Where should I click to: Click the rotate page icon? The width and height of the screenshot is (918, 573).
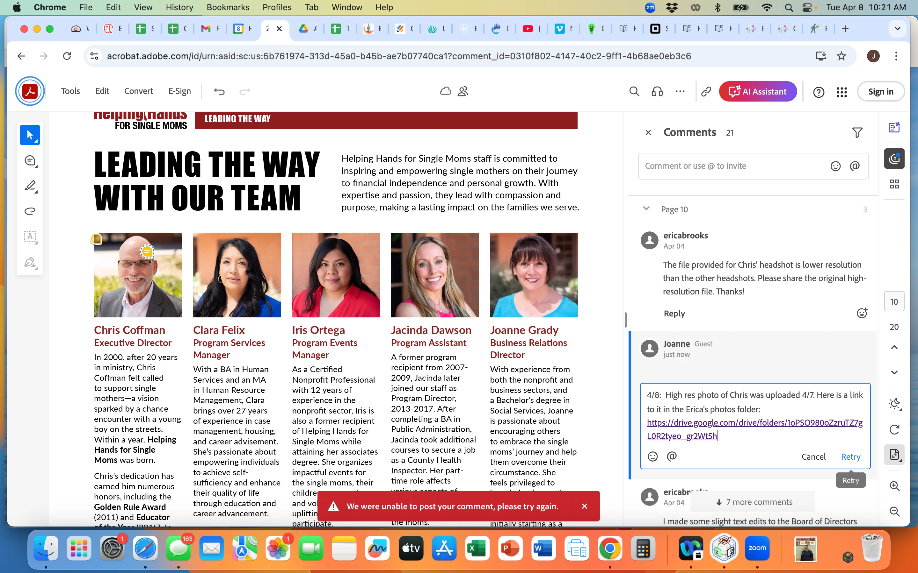894,429
